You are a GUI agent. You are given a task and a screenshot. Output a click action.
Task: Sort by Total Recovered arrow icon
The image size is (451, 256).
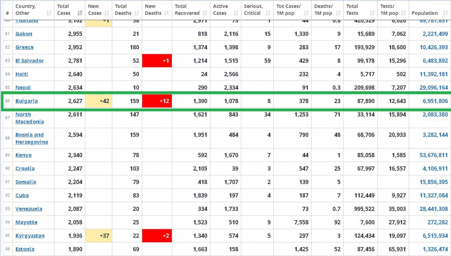tap(205, 13)
